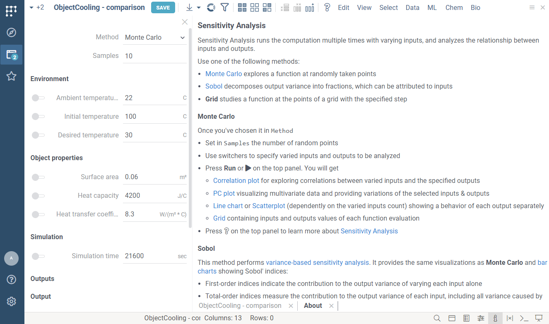Open the console icon in status bar
Screen dimensions: 549x324
tap(524, 318)
